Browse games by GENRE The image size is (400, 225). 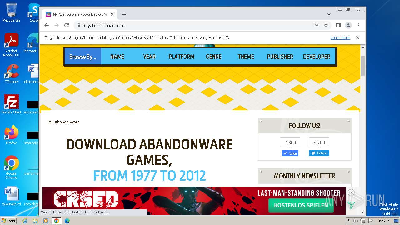(214, 57)
